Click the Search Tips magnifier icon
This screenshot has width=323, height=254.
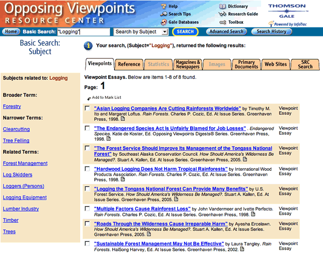[x=164, y=14]
